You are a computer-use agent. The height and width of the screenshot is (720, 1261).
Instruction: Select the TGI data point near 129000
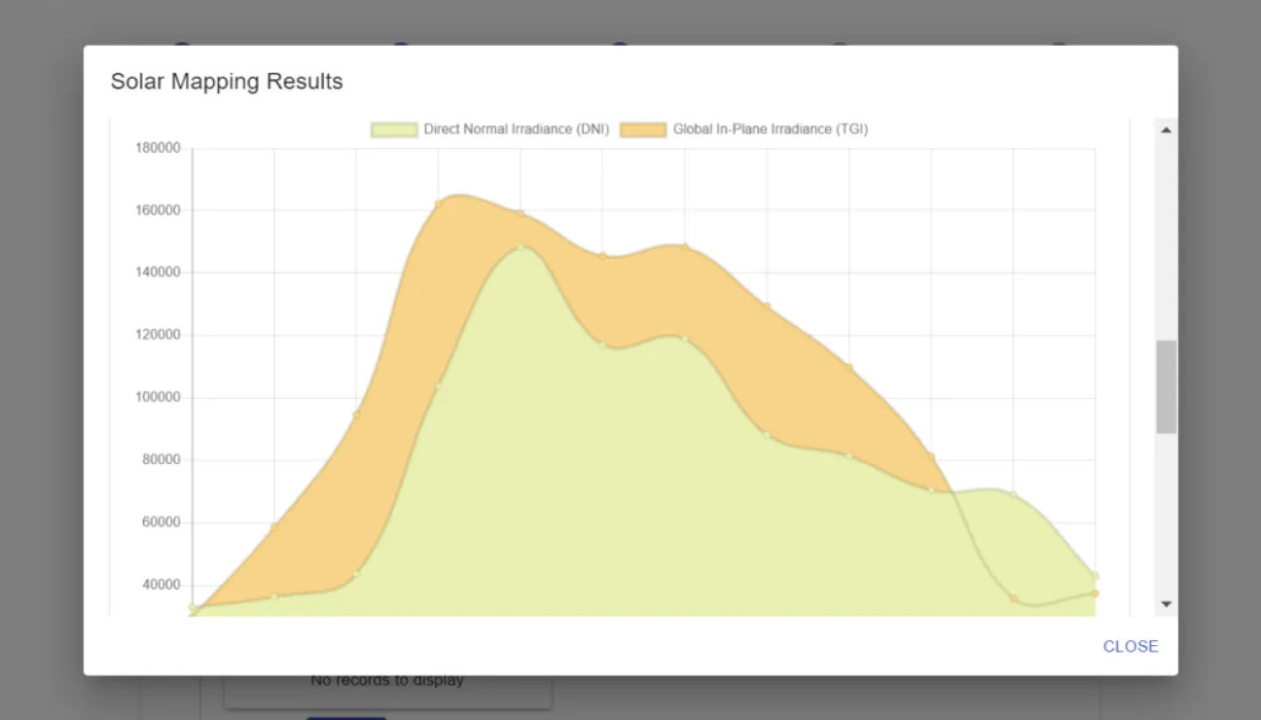[767, 306]
